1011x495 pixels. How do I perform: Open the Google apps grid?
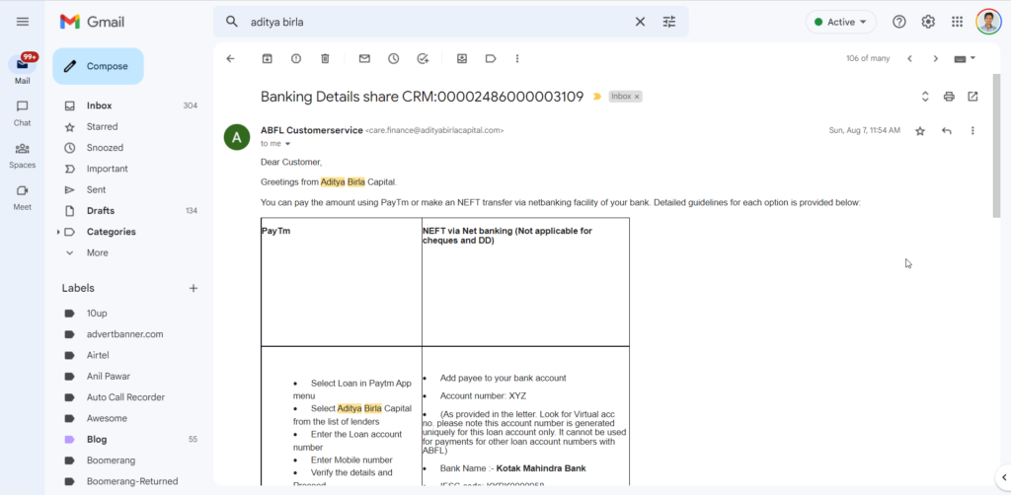click(x=957, y=22)
